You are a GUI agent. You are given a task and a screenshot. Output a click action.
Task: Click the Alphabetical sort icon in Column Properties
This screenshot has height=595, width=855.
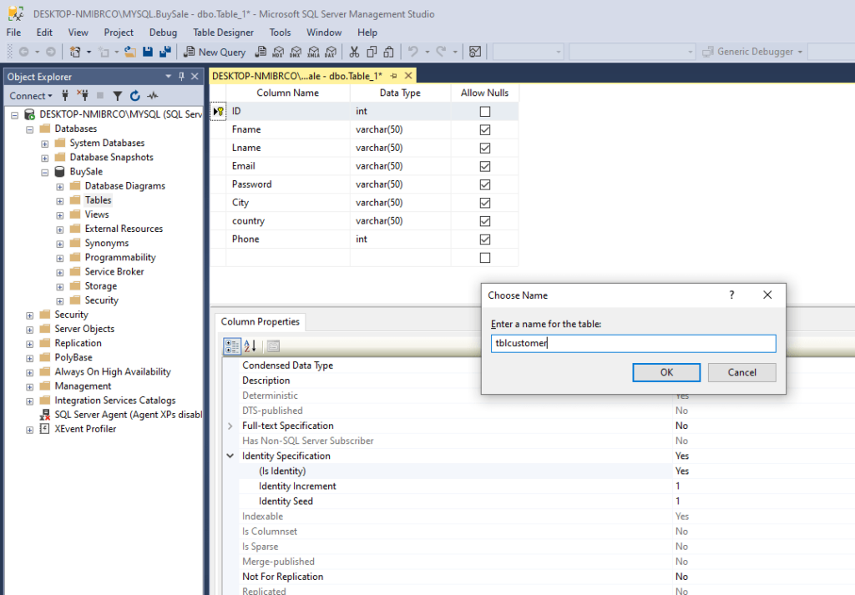point(250,346)
